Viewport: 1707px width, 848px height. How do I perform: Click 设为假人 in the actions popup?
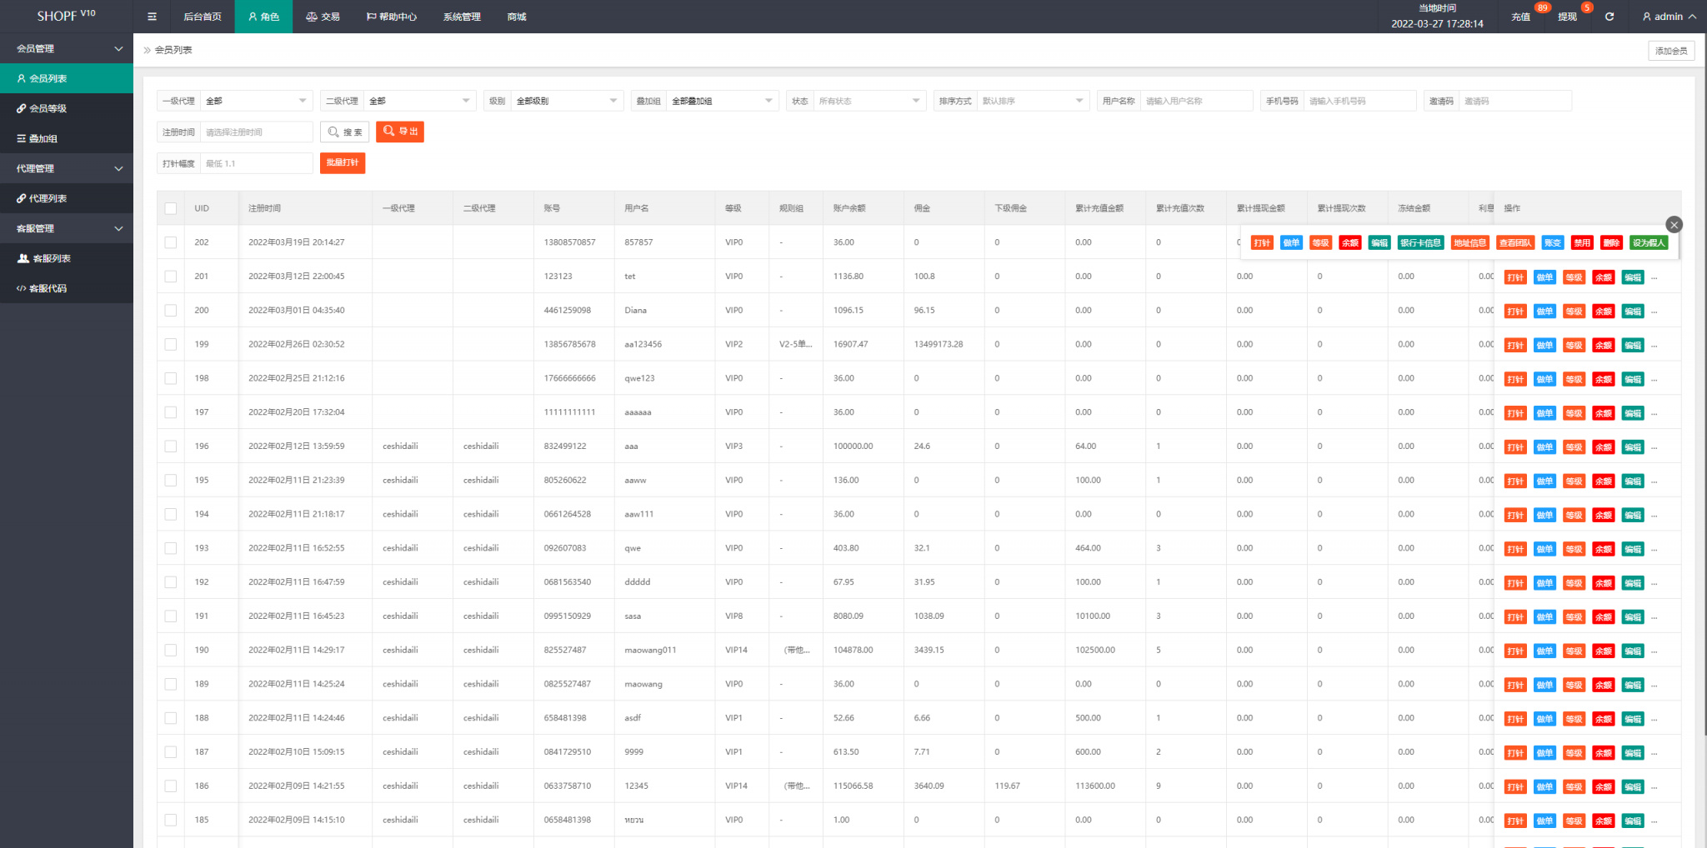tap(1648, 243)
